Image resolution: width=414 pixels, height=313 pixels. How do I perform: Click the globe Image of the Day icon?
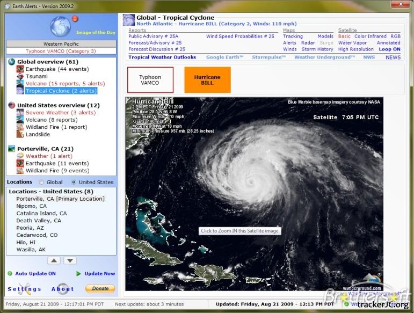61,26
